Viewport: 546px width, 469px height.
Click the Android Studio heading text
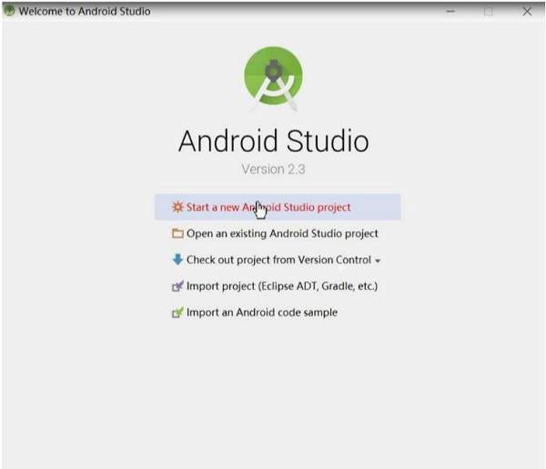pos(273,142)
